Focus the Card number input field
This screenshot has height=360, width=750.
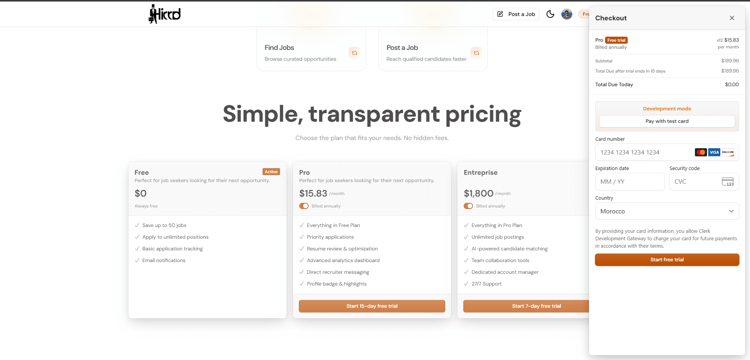(645, 153)
